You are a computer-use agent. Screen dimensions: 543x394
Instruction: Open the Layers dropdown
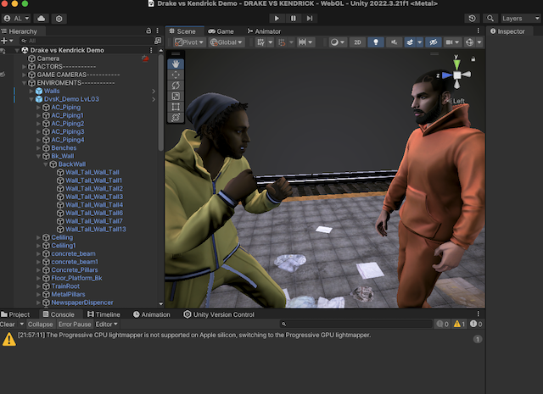coord(515,18)
